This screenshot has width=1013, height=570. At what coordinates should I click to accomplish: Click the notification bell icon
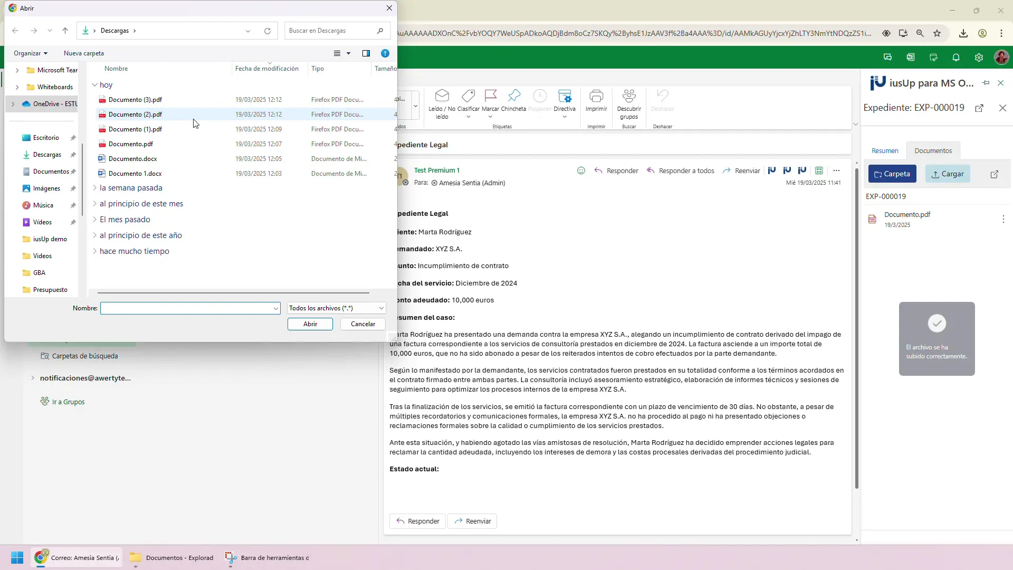[956, 58]
